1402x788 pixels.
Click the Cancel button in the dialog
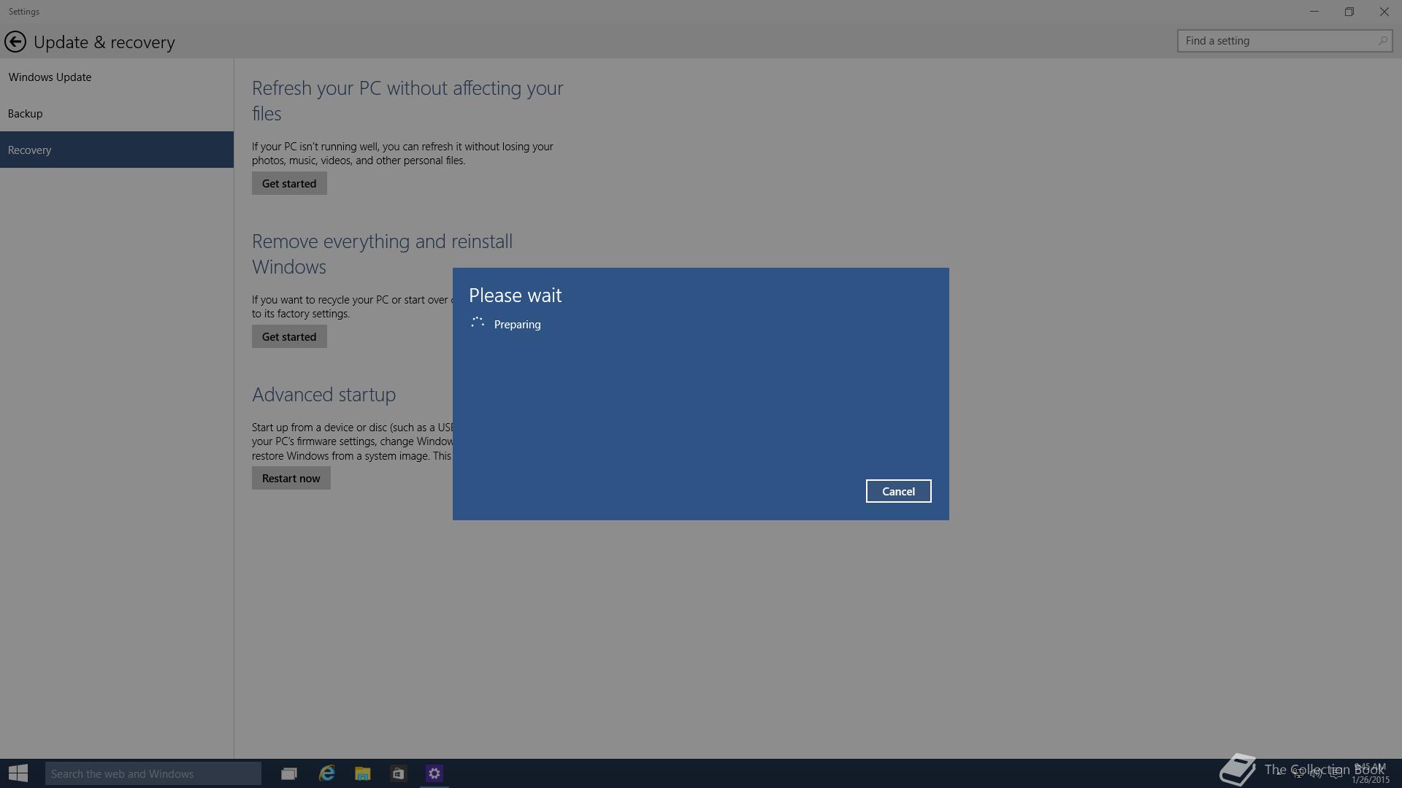tap(898, 491)
